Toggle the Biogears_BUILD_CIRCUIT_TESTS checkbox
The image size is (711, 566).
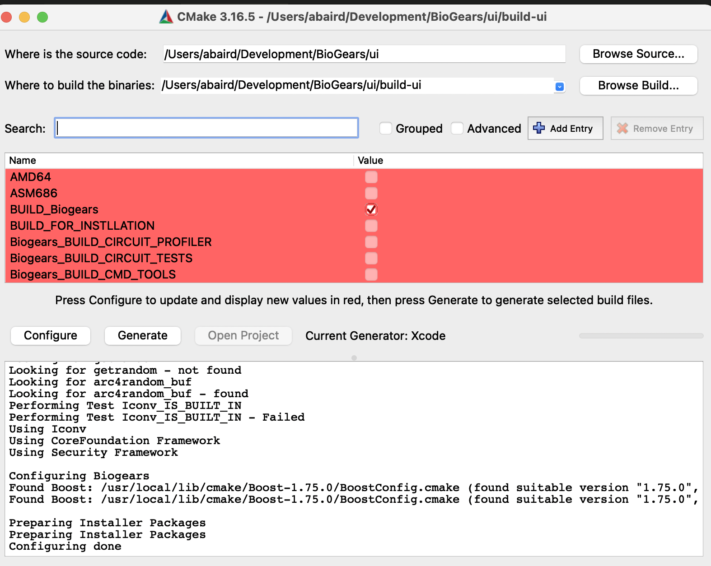tap(371, 258)
